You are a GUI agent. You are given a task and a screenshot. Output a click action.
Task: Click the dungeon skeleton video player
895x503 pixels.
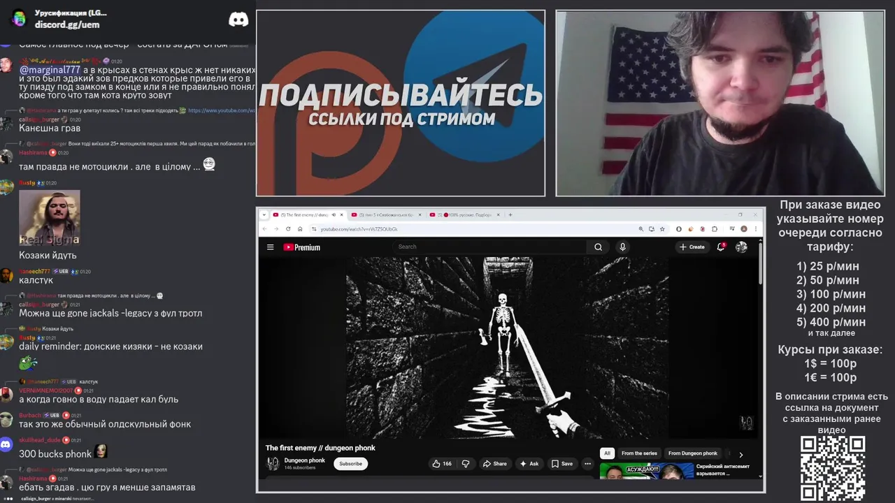[x=507, y=347]
